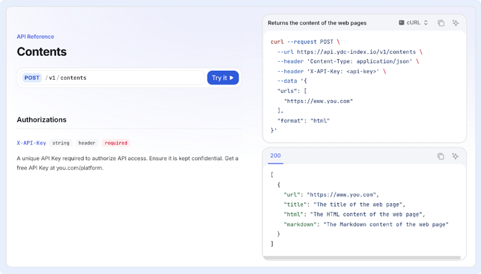This screenshot has height=274, width=481.
Task: Click the X-API-Key parameter name
Action: (31, 143)
